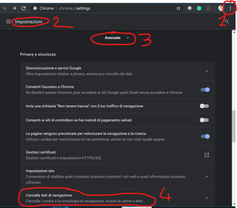Open 'Gestisci certificati' external link
This screenshot has width=237, height=208.
tap(207, 155)
